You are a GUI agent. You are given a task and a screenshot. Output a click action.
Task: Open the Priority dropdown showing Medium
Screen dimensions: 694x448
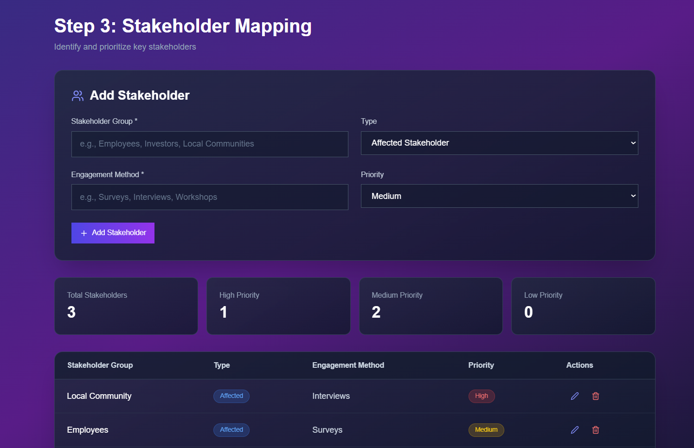click(x=500, y=196)
